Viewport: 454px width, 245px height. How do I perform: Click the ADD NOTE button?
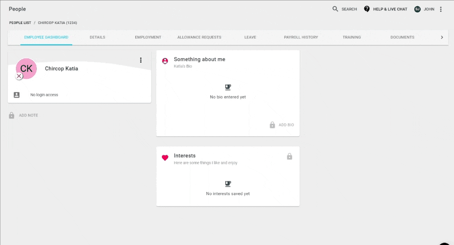click(x=28, y=115)
